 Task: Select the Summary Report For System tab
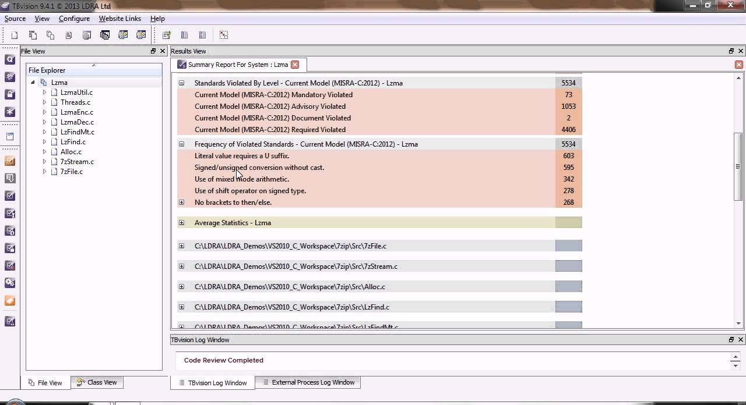pos(238,65)
